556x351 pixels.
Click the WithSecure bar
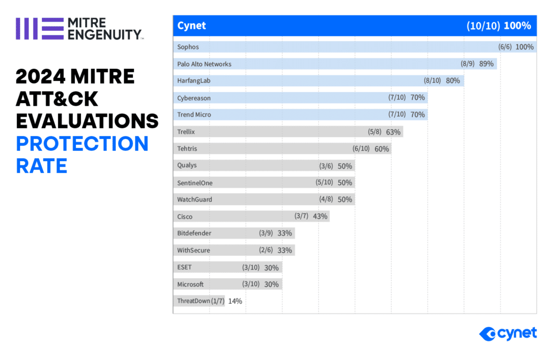[x=234, y=250]
